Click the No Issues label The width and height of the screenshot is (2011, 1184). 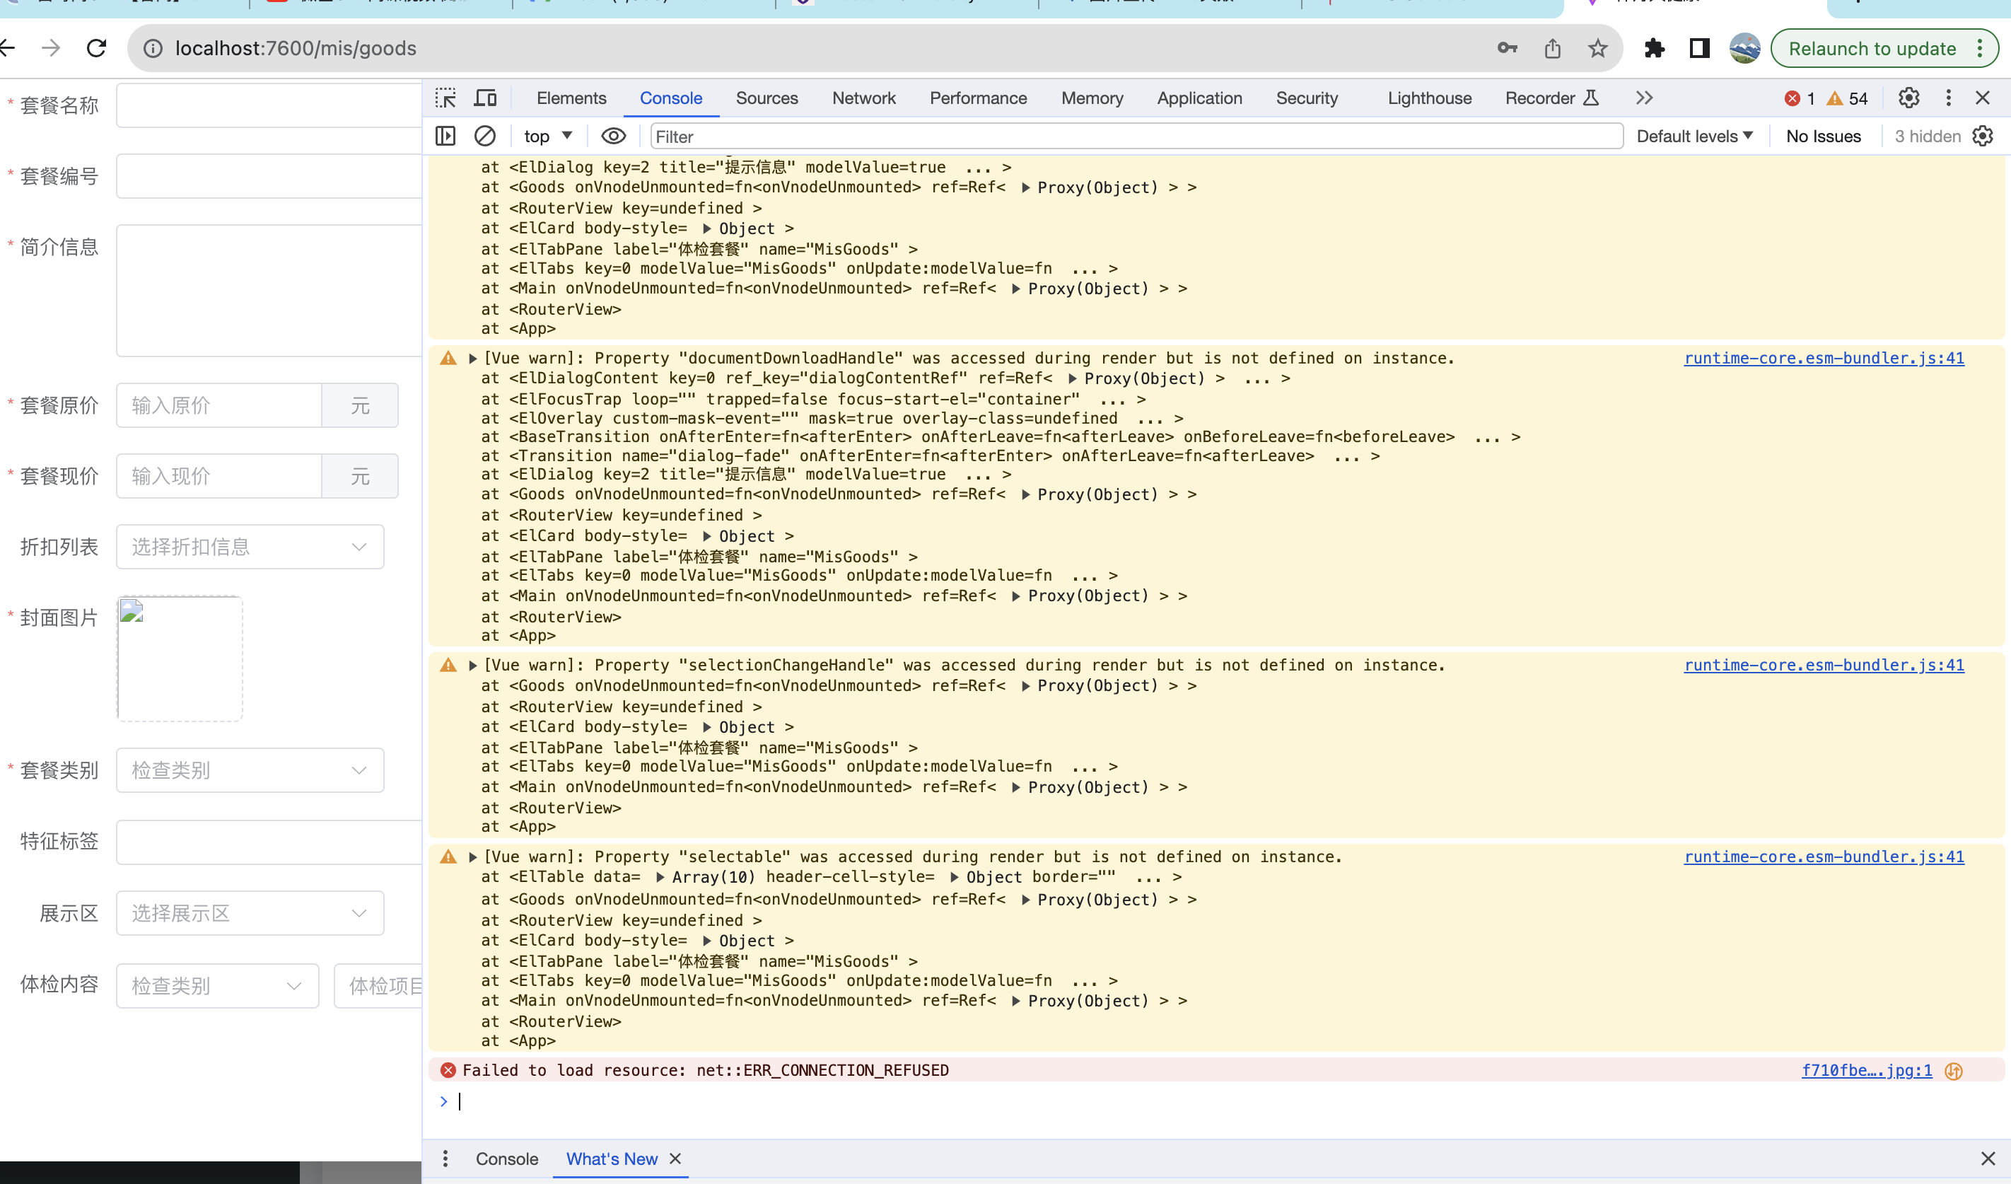click(x=1824, y=137)
